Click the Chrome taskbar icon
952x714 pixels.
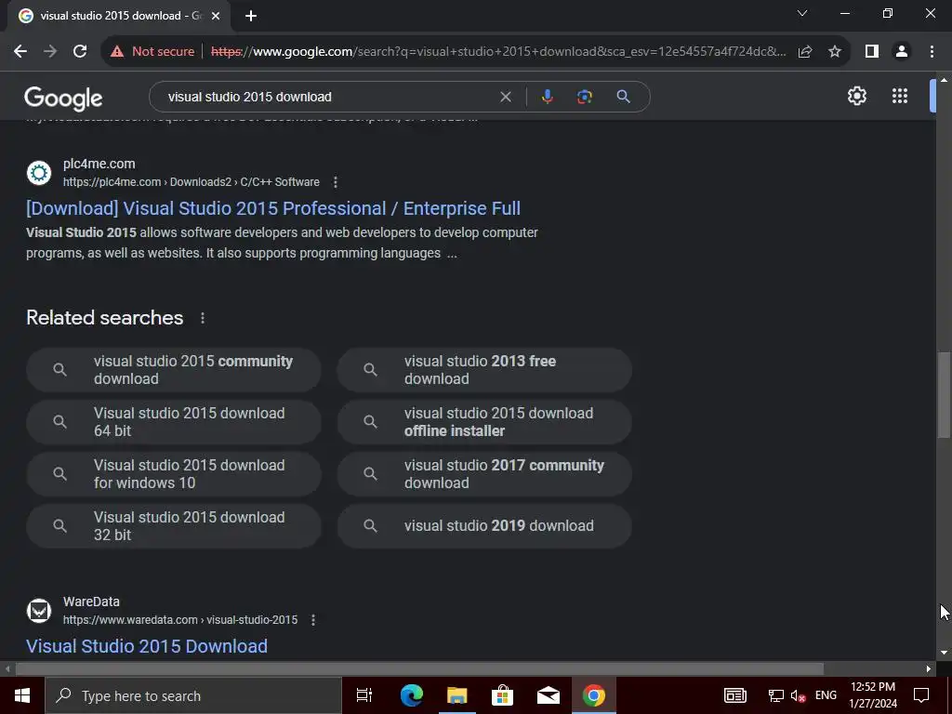coord(593,695)
